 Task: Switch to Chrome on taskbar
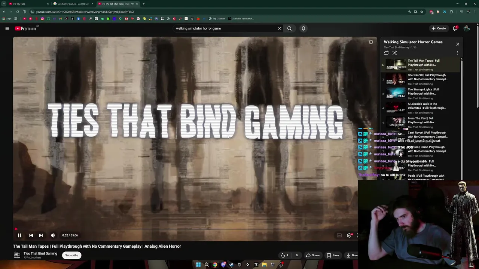[x=215, y=265]
